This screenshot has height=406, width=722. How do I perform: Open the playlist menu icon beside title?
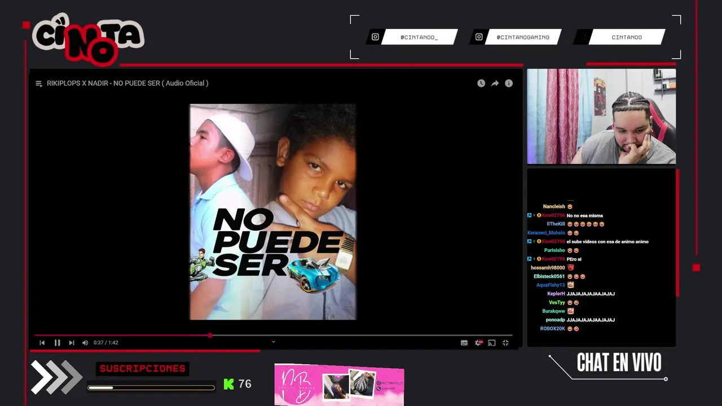(x=39, y=83)
